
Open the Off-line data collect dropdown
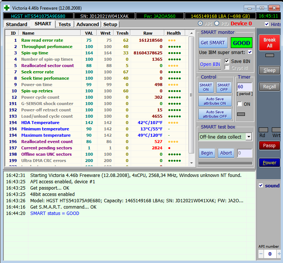coord(249,137)
